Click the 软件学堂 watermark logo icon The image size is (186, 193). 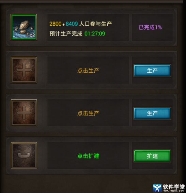tap(157, 188)
